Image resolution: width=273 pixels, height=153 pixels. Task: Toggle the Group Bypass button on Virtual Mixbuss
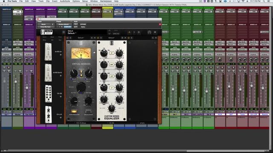coord(88,111)
